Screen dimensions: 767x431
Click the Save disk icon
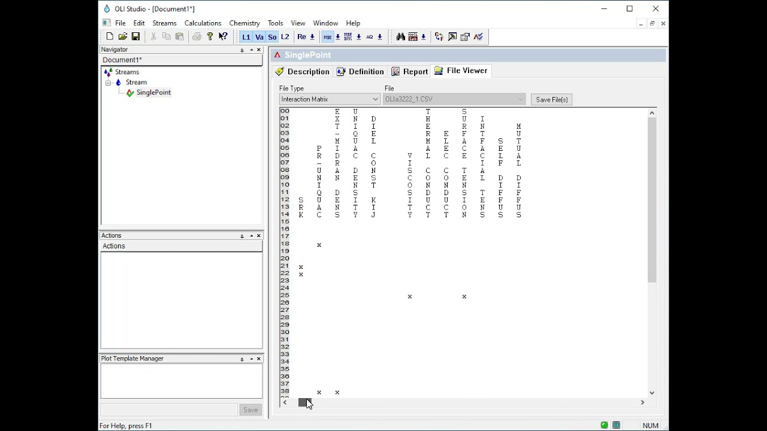click(x=136, y=37)
